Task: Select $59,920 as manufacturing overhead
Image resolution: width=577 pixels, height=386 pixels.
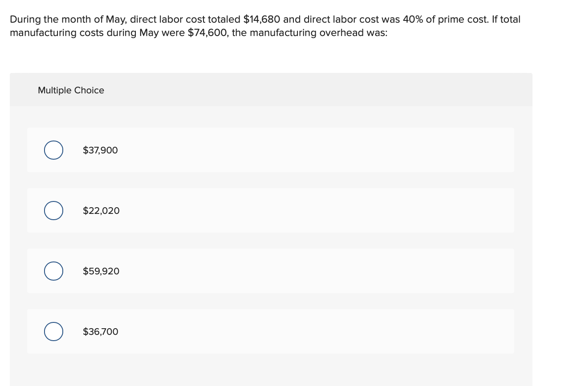Action: tap(53, 271)
